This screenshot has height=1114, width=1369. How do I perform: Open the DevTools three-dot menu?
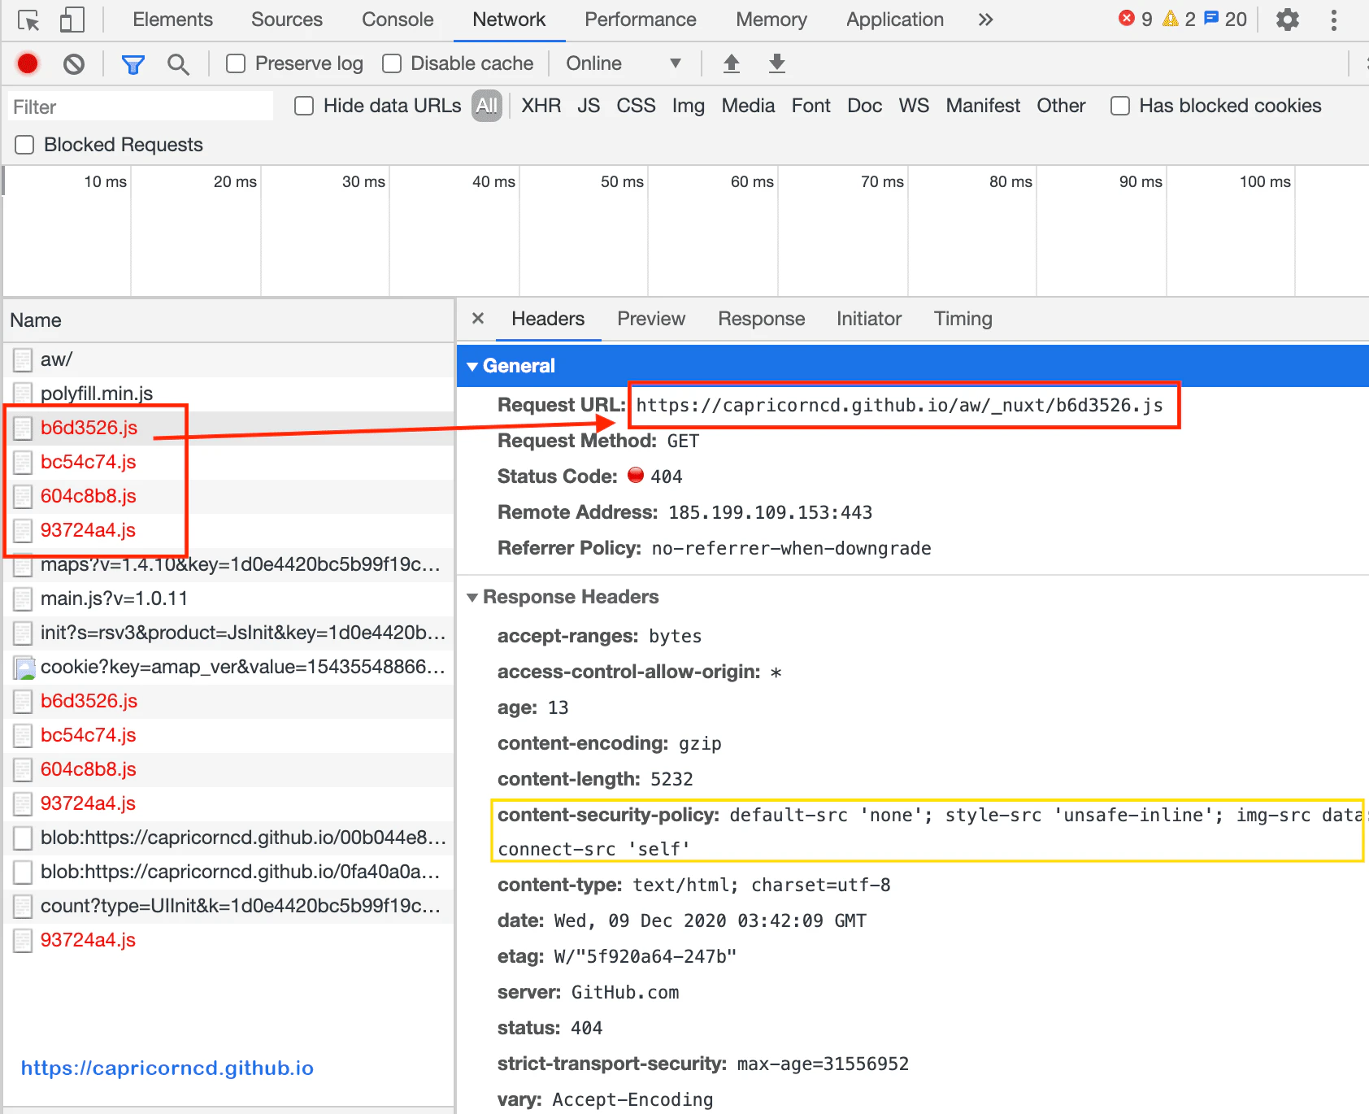click(1334, 20)
